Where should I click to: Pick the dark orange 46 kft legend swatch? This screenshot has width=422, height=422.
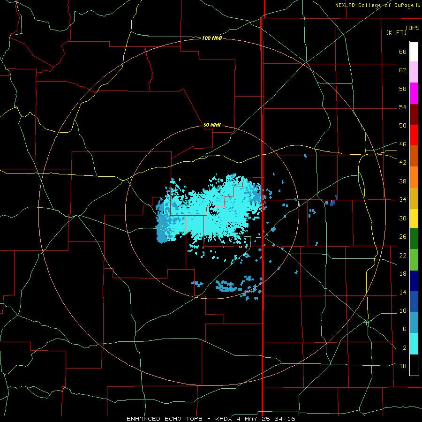pyautogui.click(x=414, y=156)
